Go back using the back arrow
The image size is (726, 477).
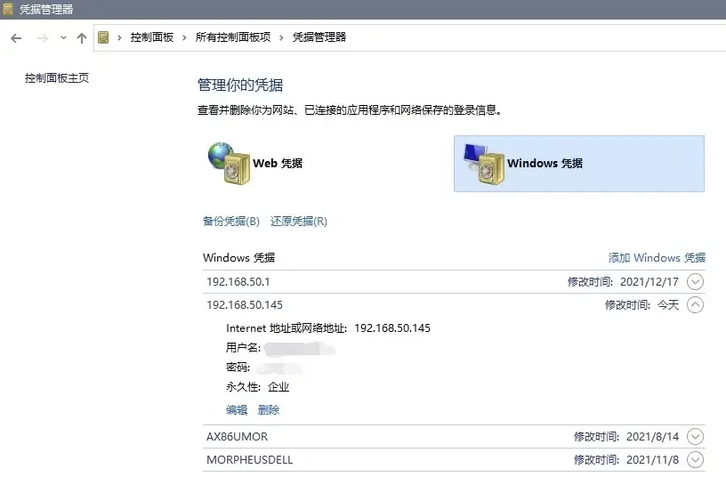coord(16,38)
